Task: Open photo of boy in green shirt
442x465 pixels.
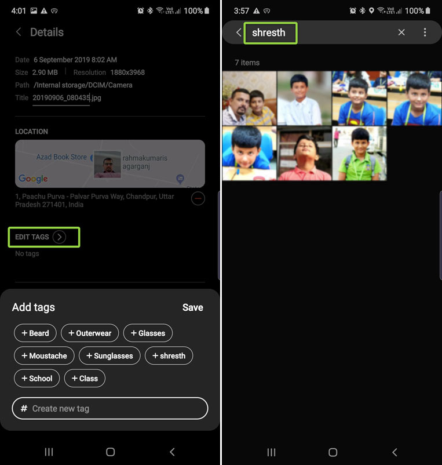Action: [x=359, y=153]
